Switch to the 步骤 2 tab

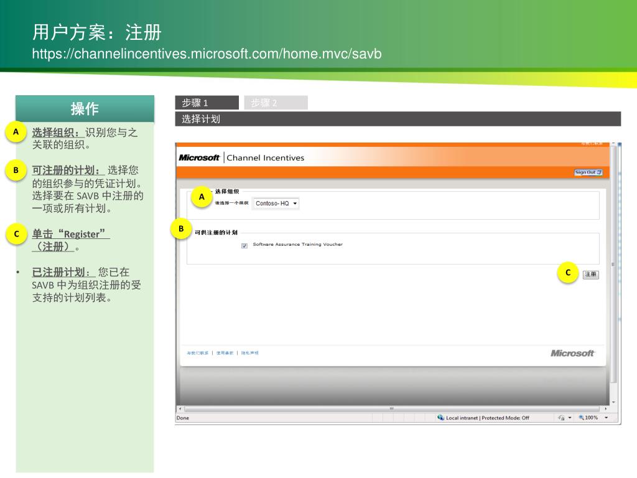pyautogui.click(x=276, y=103)
